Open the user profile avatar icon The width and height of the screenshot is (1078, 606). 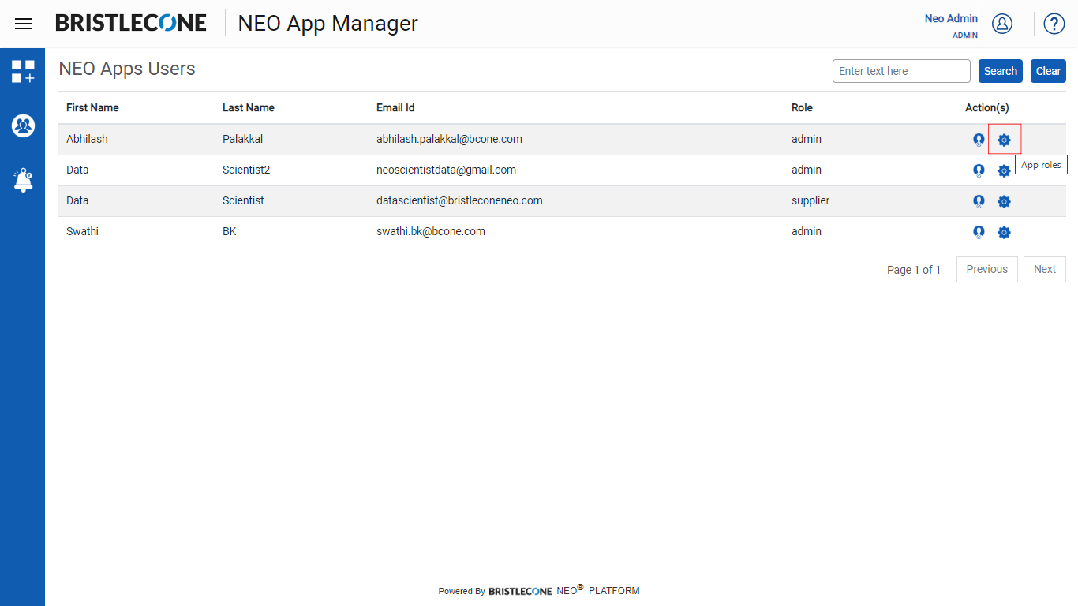coord(1002,24)
